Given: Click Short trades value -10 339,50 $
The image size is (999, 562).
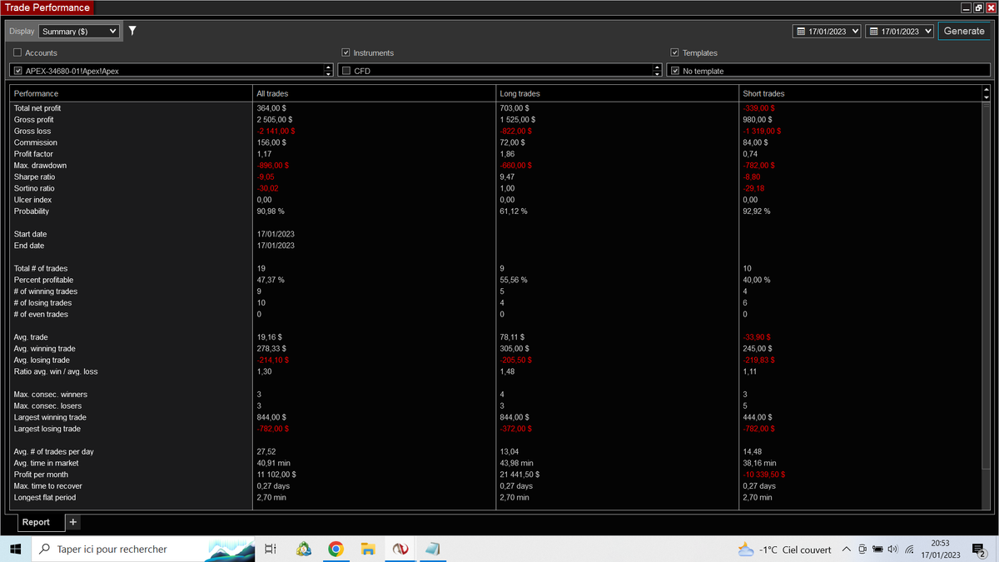Looking at the screenshot, I should pos(763,475).
